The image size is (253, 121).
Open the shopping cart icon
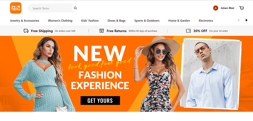point(242,8)
